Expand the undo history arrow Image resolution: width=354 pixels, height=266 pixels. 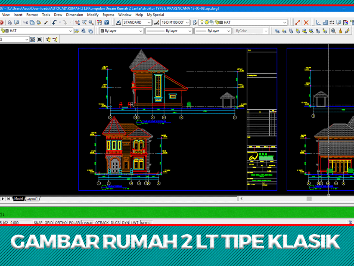[x=60, y=22]
